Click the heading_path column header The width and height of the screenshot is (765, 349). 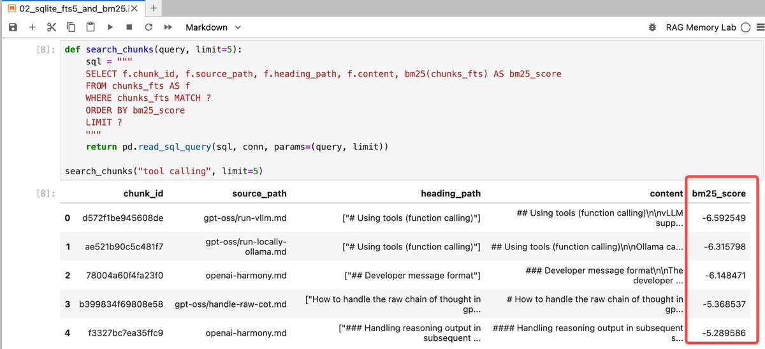451,193
